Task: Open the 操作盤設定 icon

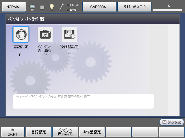Action: (x=69, y=34)
